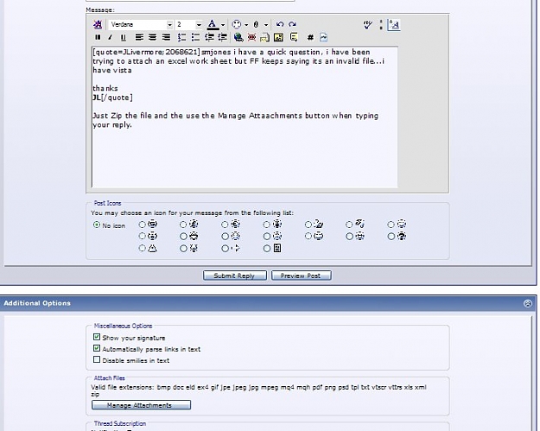
Task: Click the Additional Options header title
Action: pyautogui.click(x=37, y=303)
